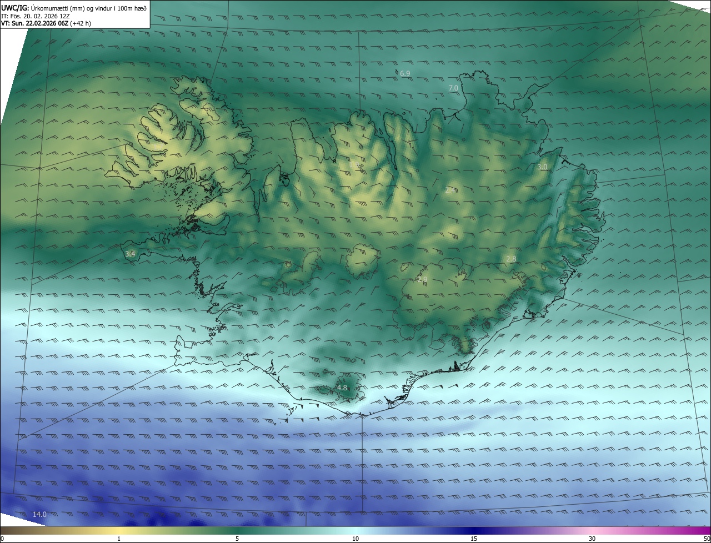Click the colorbar tick label 10
Image resolution: width=711 pixels, height=543 pixels.
coord(355,539)
